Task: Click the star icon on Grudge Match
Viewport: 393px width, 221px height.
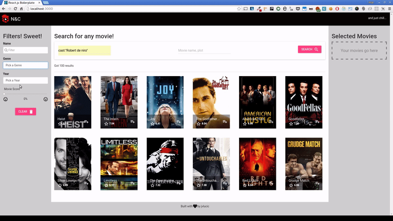Action: (x=291, y=185)
